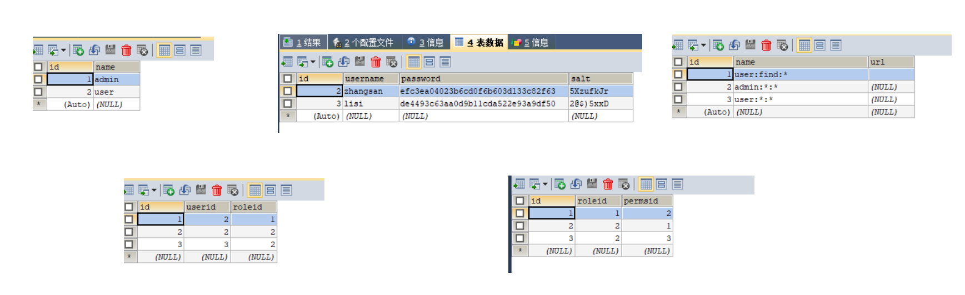Screen dimensions: 965x295
Task: Open copy/export dropdown arrow in username table toolbar
Action: point(313,62)
